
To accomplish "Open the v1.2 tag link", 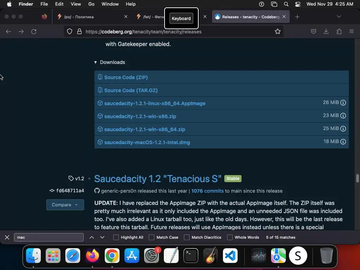I will click(x=76, y=178).
